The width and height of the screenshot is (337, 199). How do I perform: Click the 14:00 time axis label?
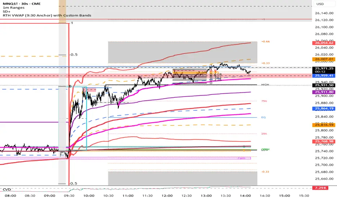[245, 196]
